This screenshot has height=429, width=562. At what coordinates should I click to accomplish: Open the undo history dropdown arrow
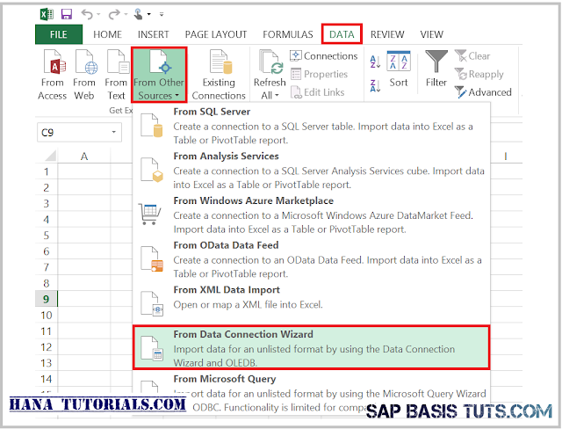click(x=98, y=15)
